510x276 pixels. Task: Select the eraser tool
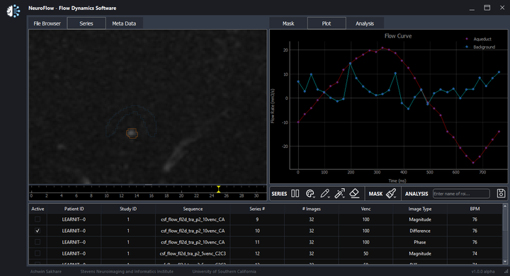[354, 193]
